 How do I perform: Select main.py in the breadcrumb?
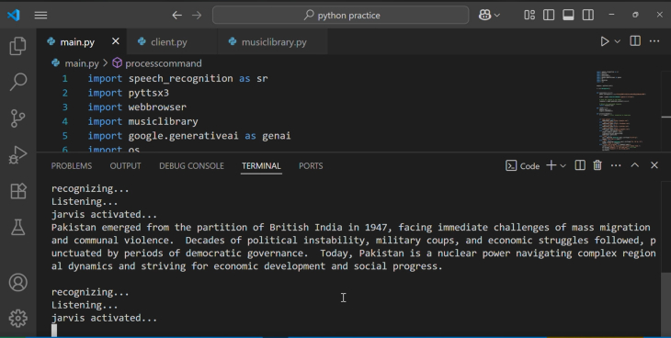coord(82,63)
